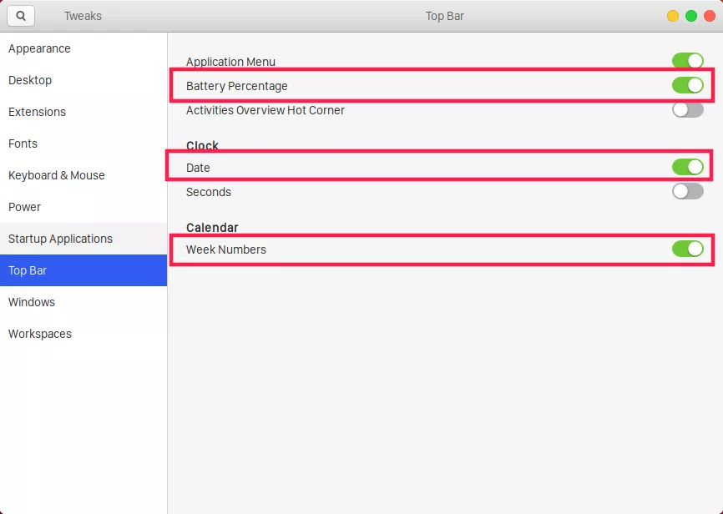The height and width of the screenshot is (514, 723).
Task: Minimize the window with the yellow button
Action: click(x=673, y=16)
